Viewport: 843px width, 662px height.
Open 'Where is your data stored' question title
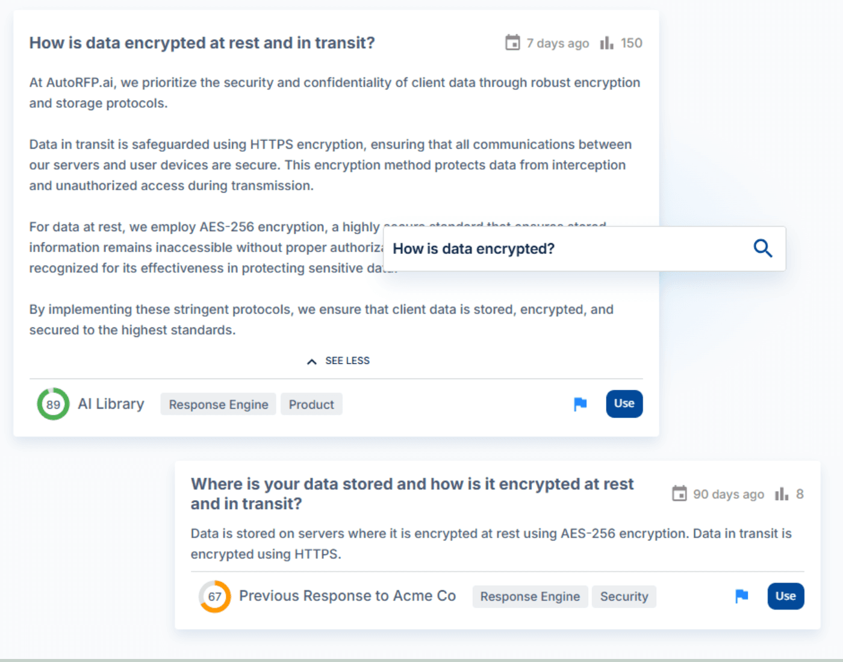click(412, 493)
